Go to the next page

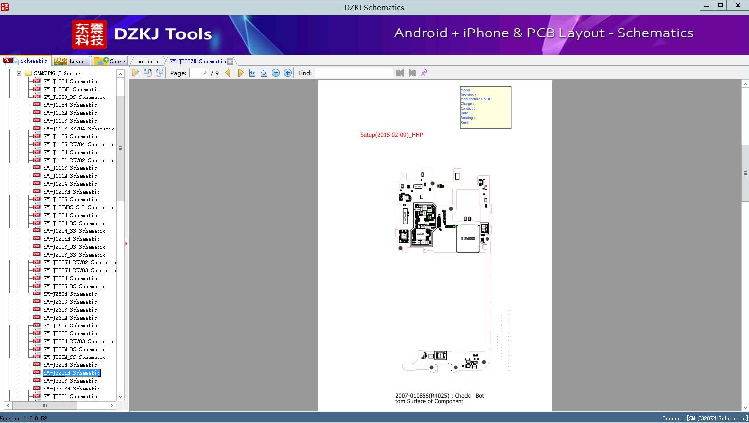pos(240,73)
